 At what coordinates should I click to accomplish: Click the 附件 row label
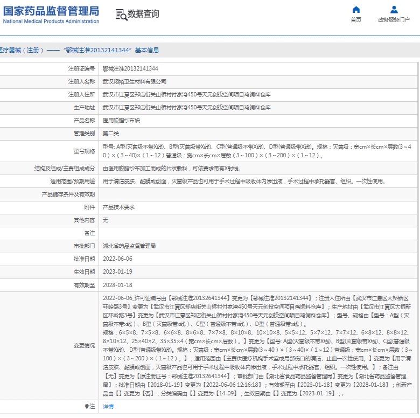click(89, 207)
